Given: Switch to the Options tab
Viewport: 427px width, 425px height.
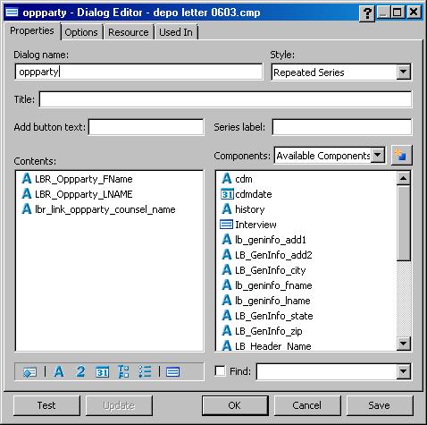Looking at the screenshot, I should tap(81, 32).
